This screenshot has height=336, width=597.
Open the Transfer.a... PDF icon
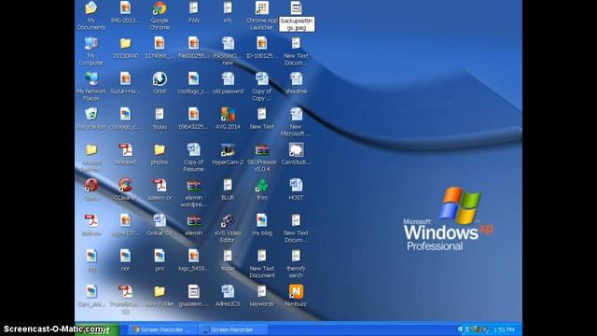point(125,291)
